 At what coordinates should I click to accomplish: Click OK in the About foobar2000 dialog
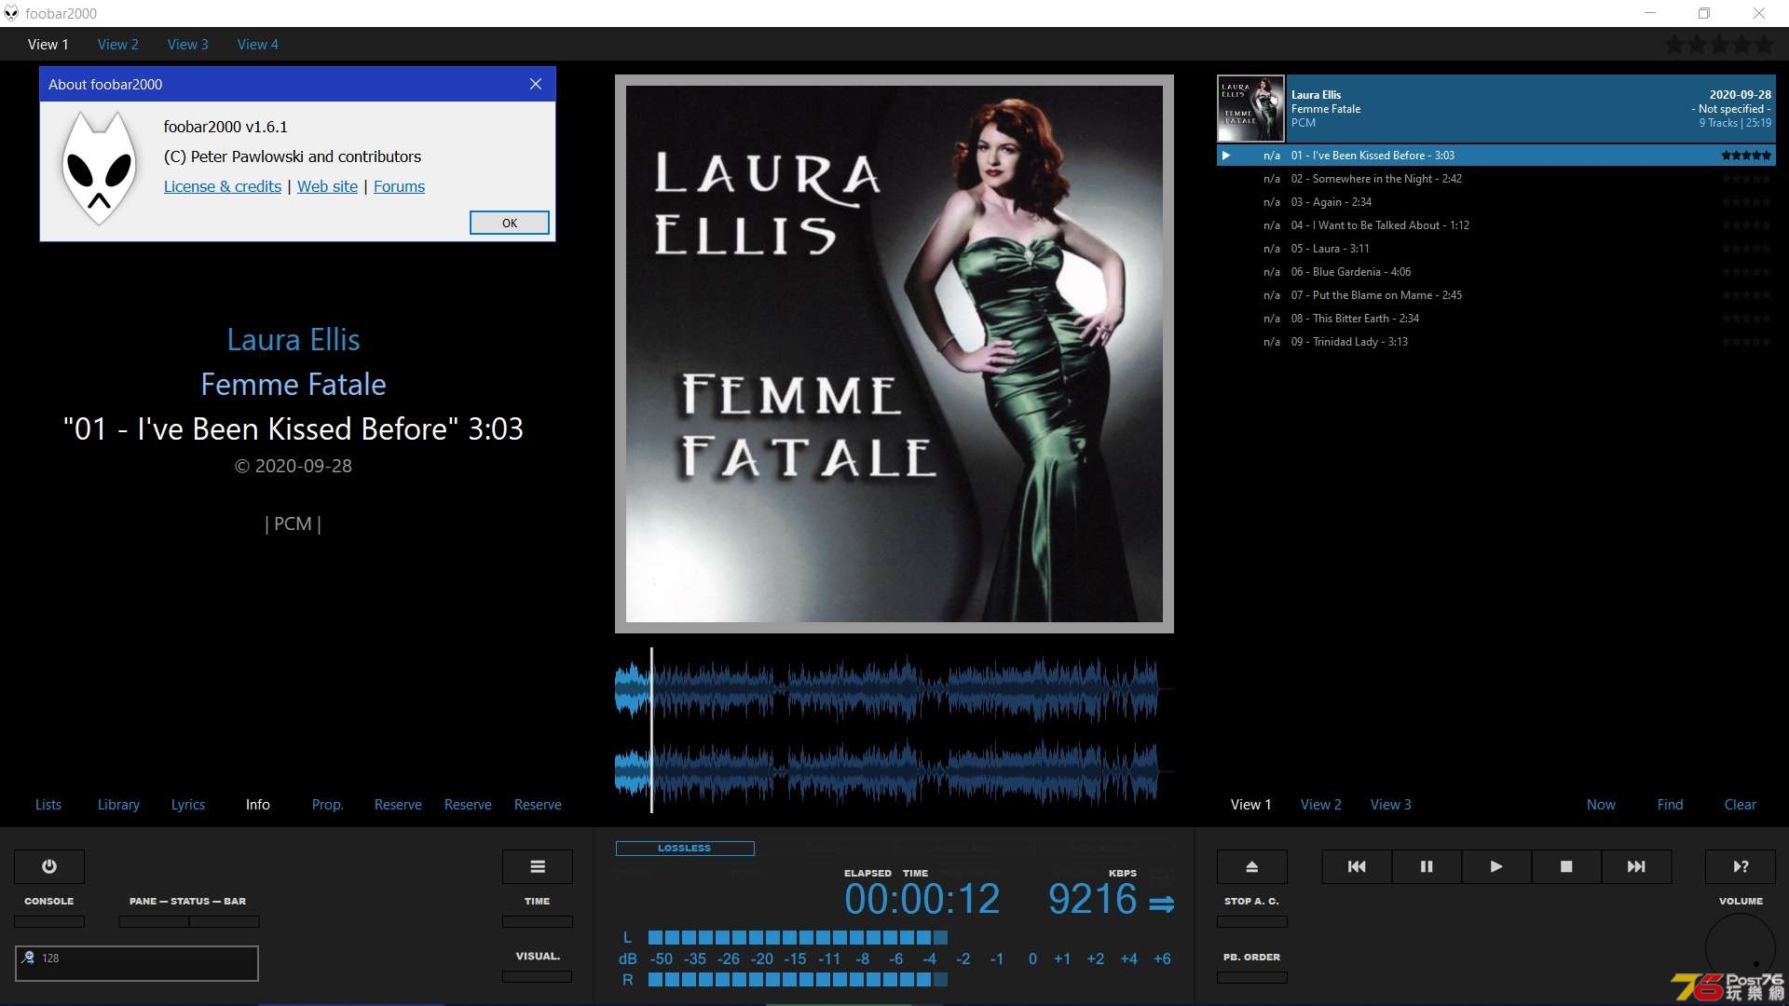[510, 223]
